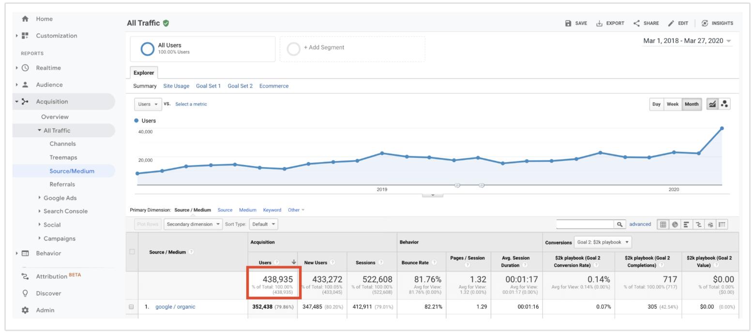Click the Share report icon

click(646, 23)
